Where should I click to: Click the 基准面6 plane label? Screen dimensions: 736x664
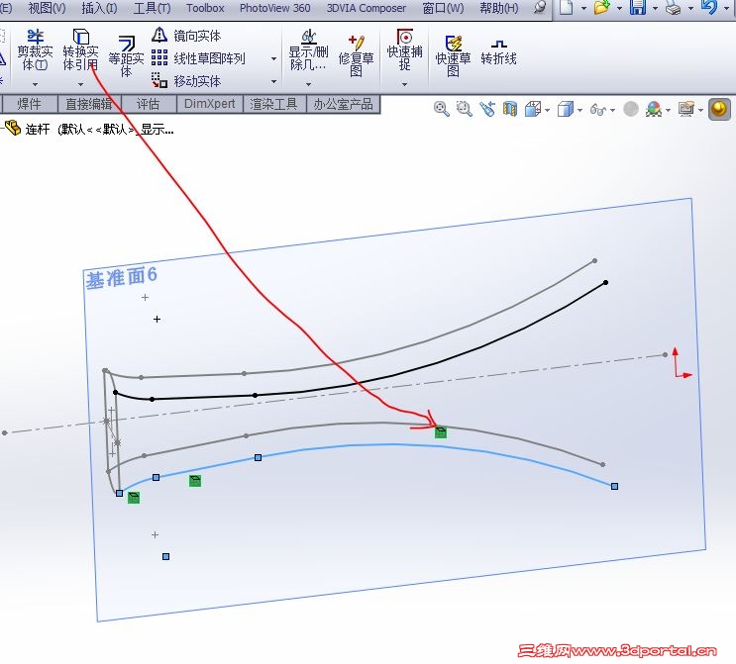121,278
